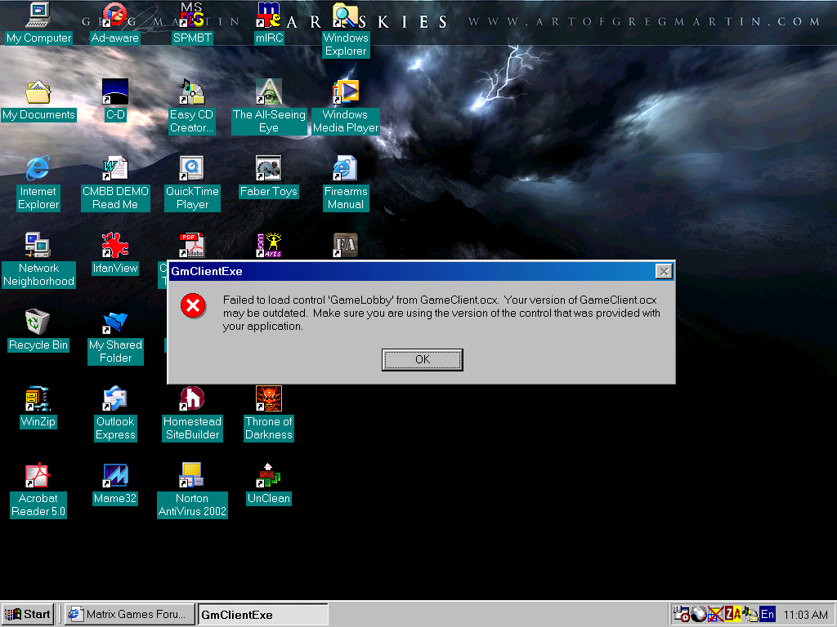
Task: Select the Acrobat Reader 5.0 shortcut
Action: (x=38, y=491)
